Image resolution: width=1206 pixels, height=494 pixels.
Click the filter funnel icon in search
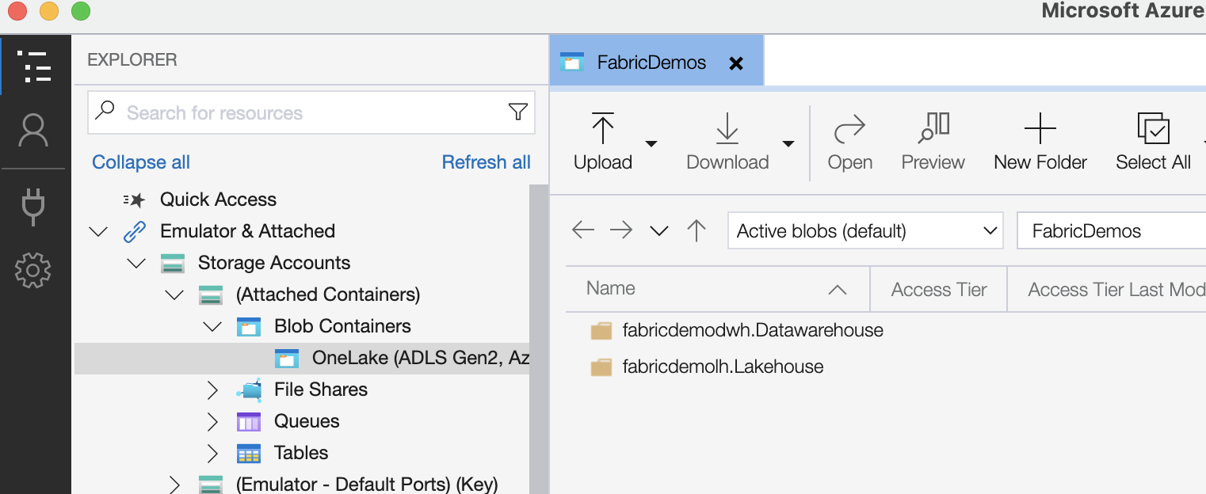pos(517,112)
